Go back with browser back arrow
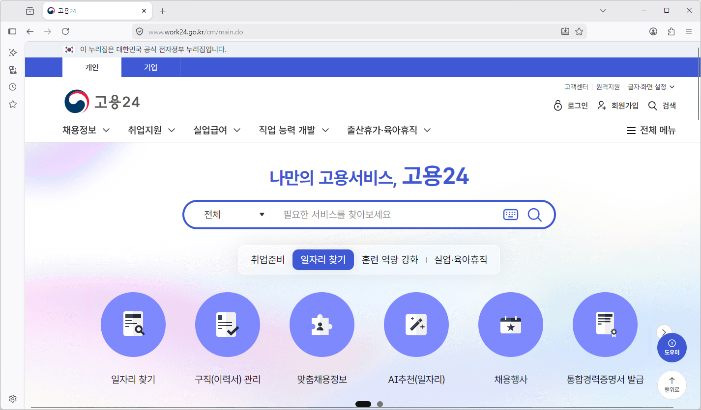The width and height of the screenshot is (701, 410). [x=30, y=31]
